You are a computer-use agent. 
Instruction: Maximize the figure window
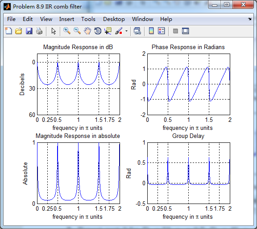[227, 5]
